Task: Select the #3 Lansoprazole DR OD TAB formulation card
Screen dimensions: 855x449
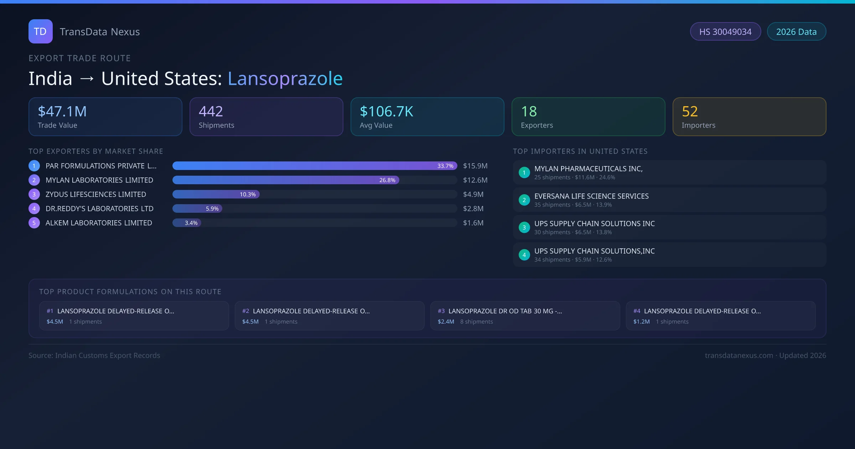Action: pos(525,316)
